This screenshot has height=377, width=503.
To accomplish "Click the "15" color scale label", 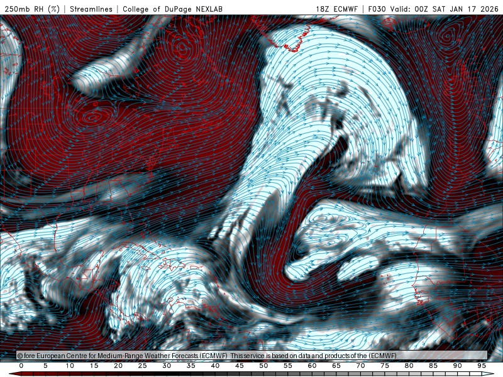I will pos(94,366).
